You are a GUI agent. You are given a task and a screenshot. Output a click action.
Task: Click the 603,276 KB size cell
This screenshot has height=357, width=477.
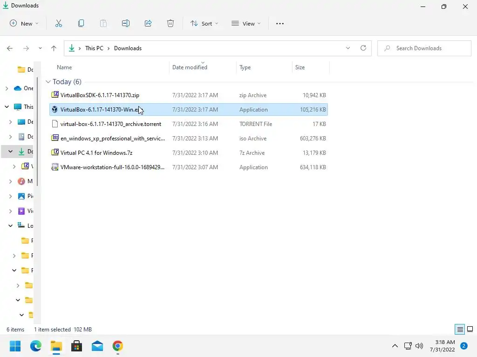[313, 139]
